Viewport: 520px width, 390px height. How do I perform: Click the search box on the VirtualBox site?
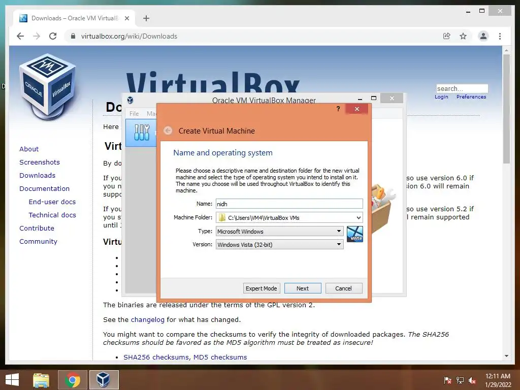tap(462, 88)
